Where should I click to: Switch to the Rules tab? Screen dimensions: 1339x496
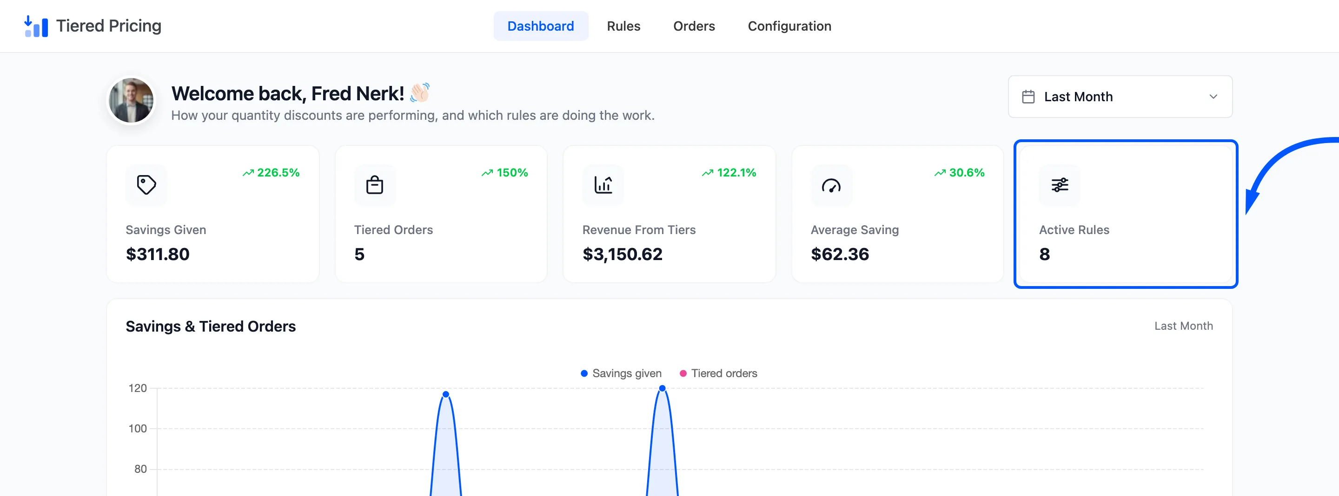click(x=623, y=26)
